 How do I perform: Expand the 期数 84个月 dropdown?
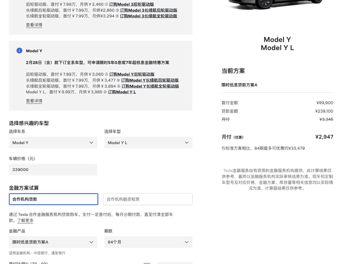pos(148,242)
